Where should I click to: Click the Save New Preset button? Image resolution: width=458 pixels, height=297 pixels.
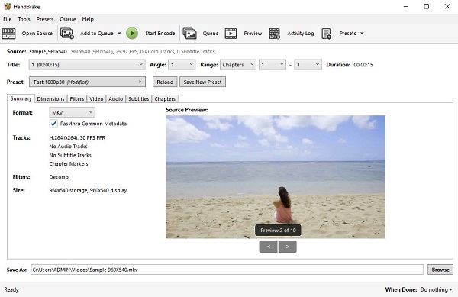(202, 82)
